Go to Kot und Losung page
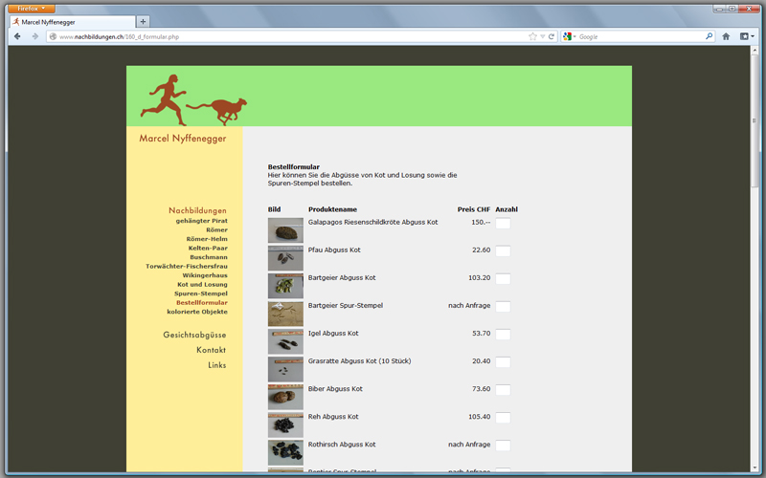The width and height of the screenshot is (766, 478). pyautogui.click(x=202, y=284)
